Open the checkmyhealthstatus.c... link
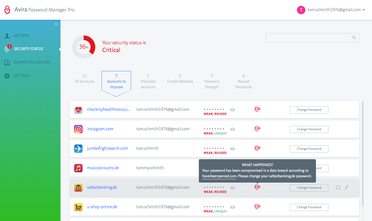 pyautogui.click(x=109, y=109)
